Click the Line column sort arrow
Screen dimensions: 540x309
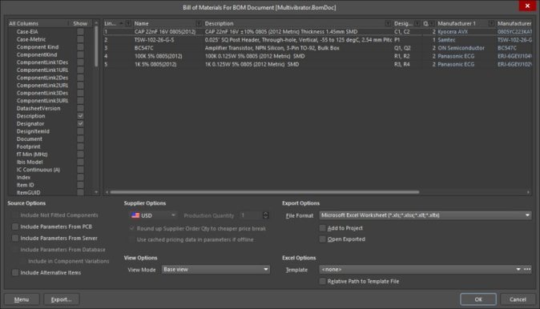point(121,23)
